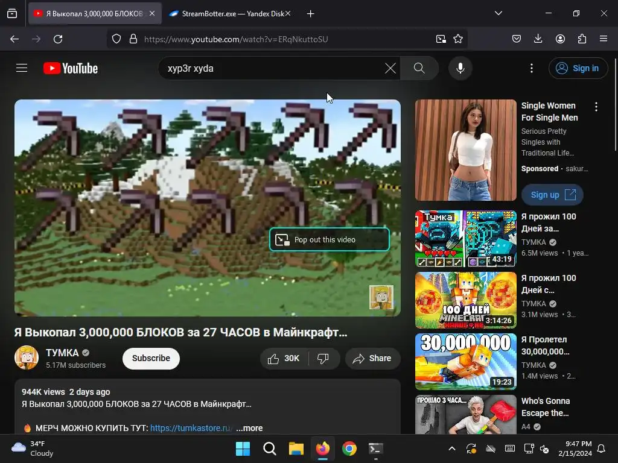Open Windows Start menu

click(243, 449)
